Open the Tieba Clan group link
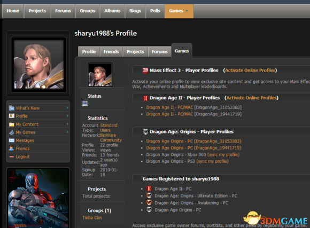Image resolution: width=310 pixels, height=228 pixels. click(92, 218)
